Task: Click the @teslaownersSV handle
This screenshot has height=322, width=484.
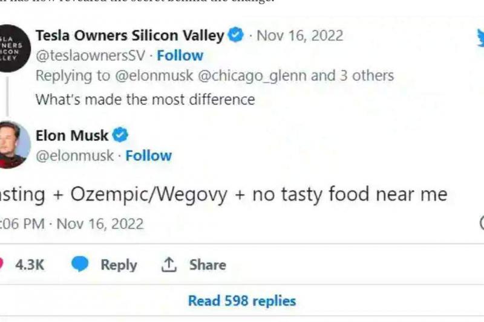Action: (x=90, y=56)
